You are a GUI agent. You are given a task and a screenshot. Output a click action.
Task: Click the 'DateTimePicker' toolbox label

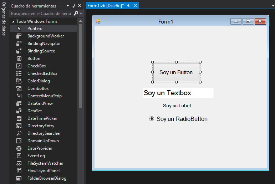click(42, 118)
